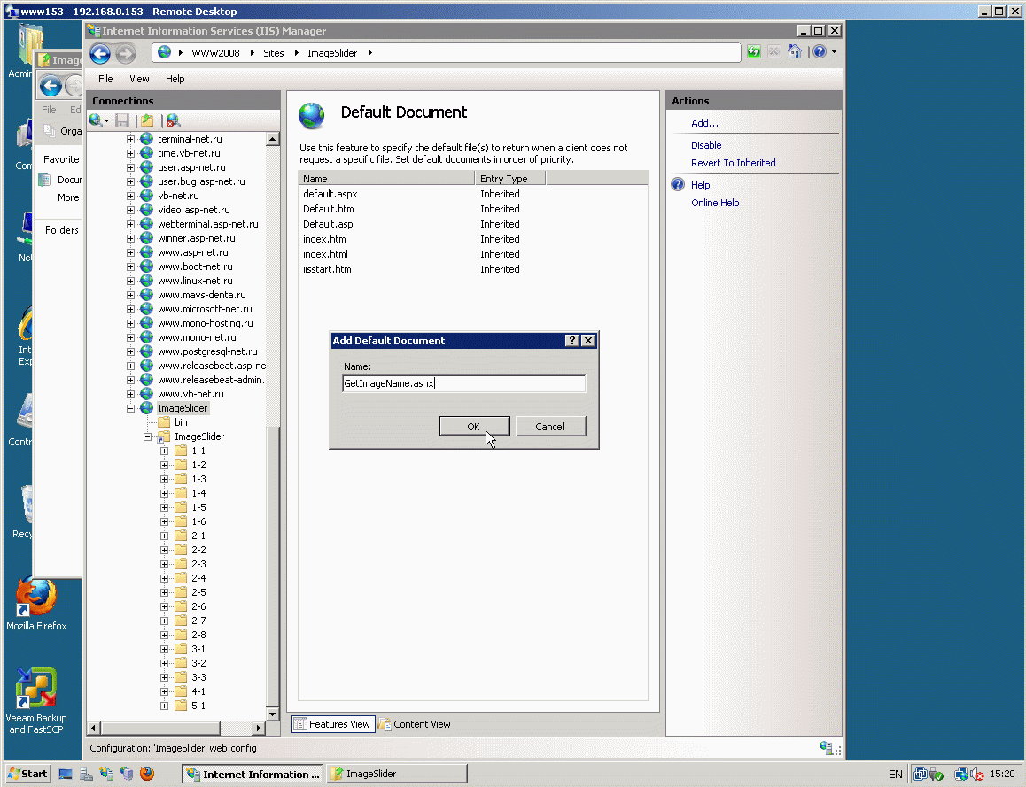
Task: Open the Help menu in IIS Manager
Action: [x=175, y=79]
